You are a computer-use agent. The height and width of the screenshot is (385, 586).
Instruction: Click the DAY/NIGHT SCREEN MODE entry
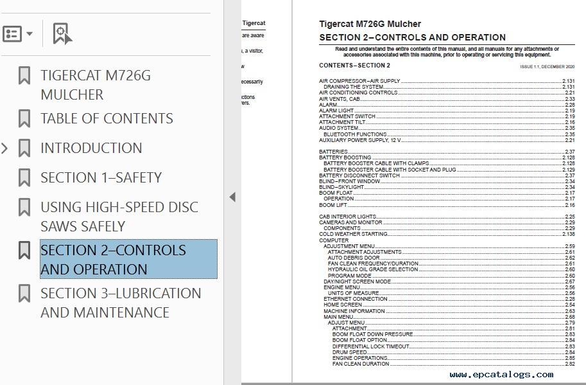pyautogui.click(x=449, y=282)
